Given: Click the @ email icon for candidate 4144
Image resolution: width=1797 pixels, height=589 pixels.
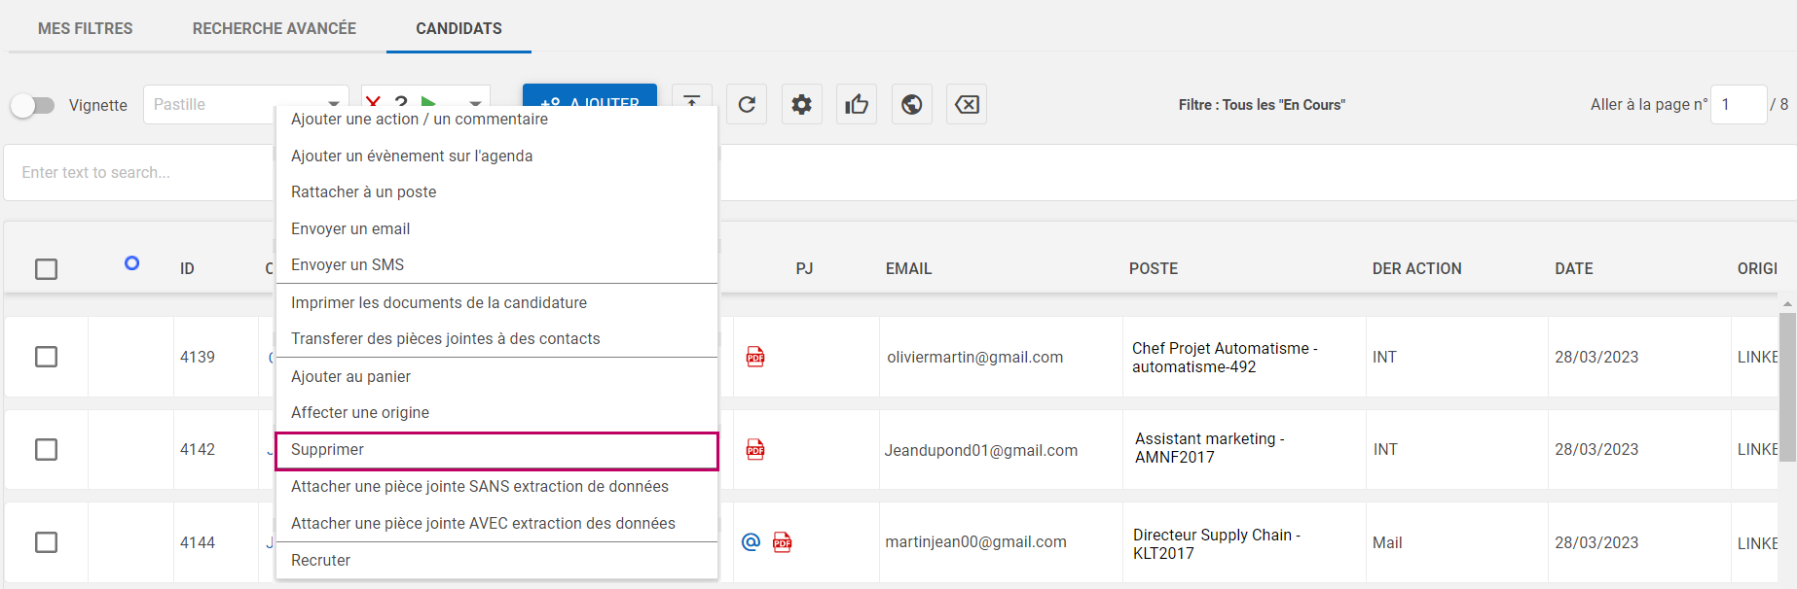Looking at the screenshot, I should [x=751, y=542].
